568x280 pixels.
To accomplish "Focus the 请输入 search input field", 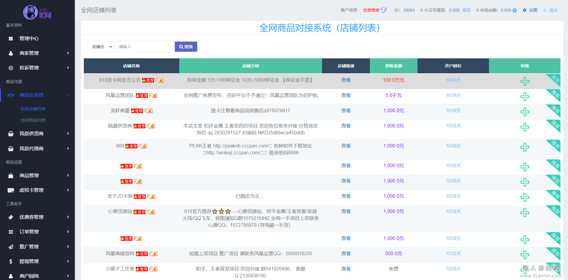I will (144, 47).
